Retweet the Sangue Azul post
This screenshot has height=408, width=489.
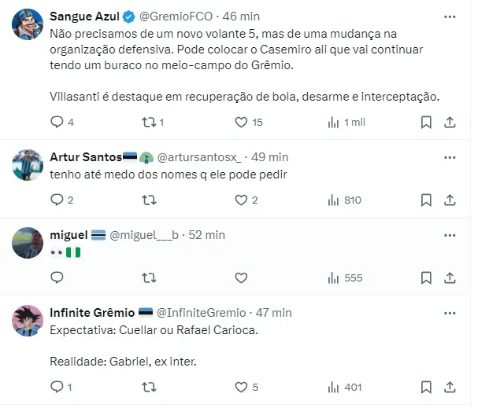point(147,122)
